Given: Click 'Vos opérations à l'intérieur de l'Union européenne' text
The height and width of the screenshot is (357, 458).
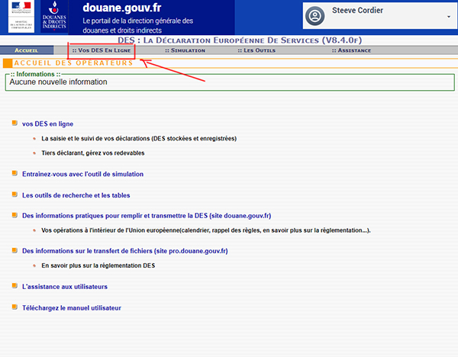Looking at the screenshot, I should coord(206,230).
